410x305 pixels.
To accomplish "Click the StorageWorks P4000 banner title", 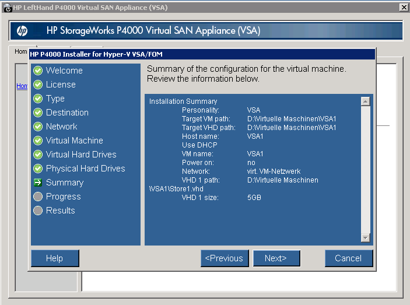I will click(153, 30).
